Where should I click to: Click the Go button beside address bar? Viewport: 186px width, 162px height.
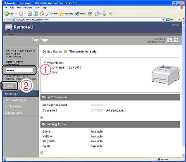tap(169, 19)
